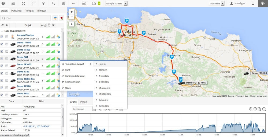
Task: Click the map marker pin icon
Action: pos(43,3)
